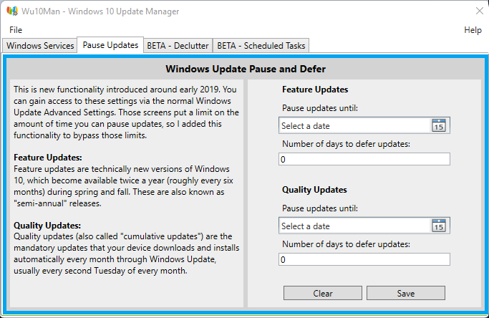This screenshot has height=318, width=489.
Task: Click the Wu10Man app icon in title bar
Action: click(12, 11)
